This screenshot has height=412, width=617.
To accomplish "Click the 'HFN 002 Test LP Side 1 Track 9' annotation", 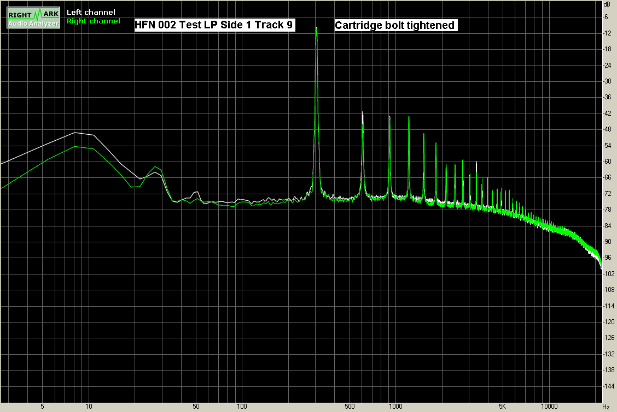I will coord(214,25).
